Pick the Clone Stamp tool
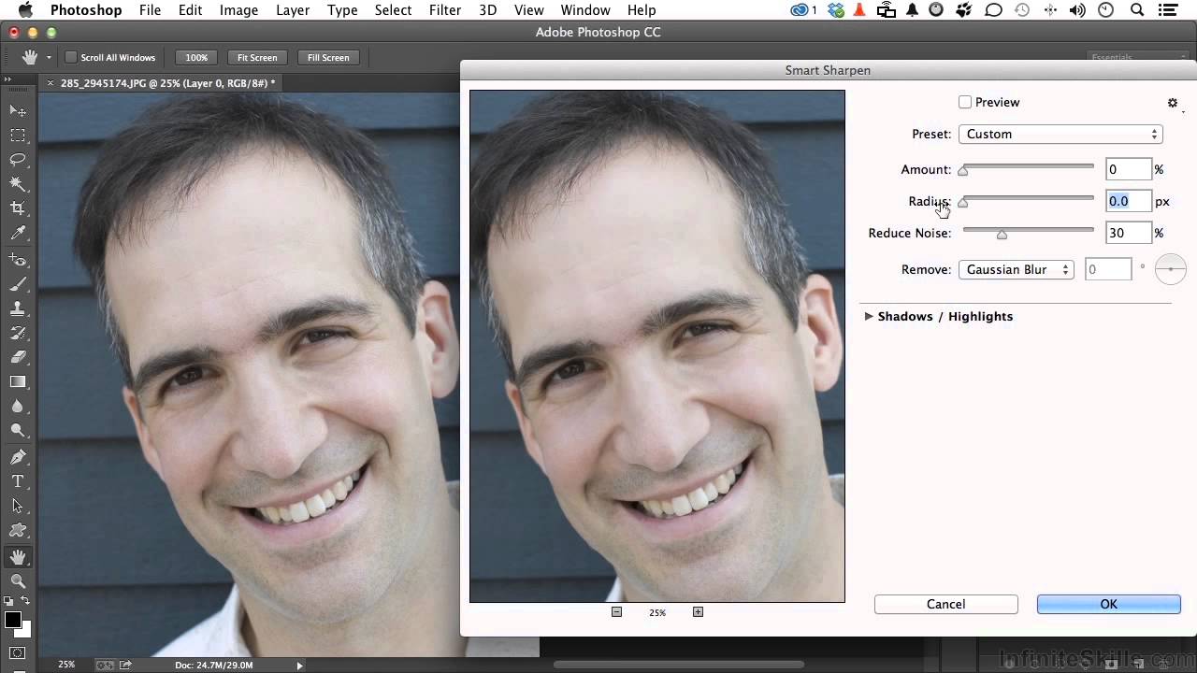Viewport: 1197px width, 673px height. click(x=18, y=308)
